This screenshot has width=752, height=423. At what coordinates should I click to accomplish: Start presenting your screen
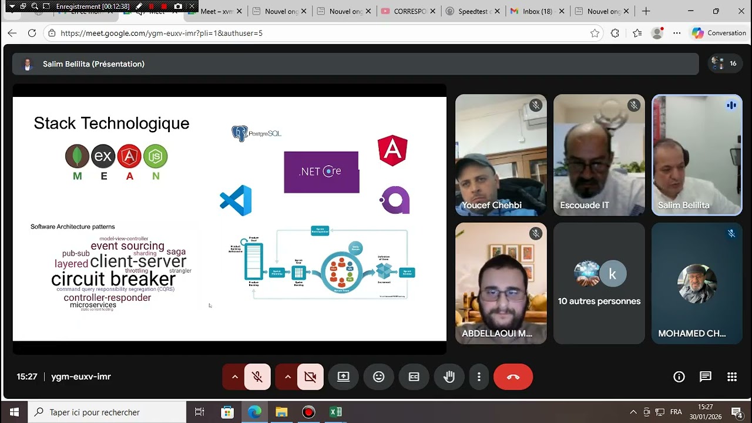tap(343, 377)
